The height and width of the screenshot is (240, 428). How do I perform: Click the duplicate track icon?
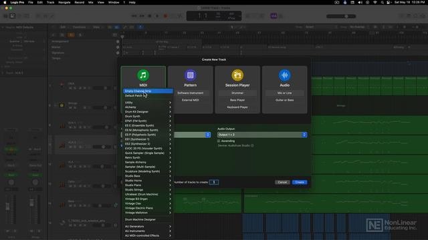(62, 35)
